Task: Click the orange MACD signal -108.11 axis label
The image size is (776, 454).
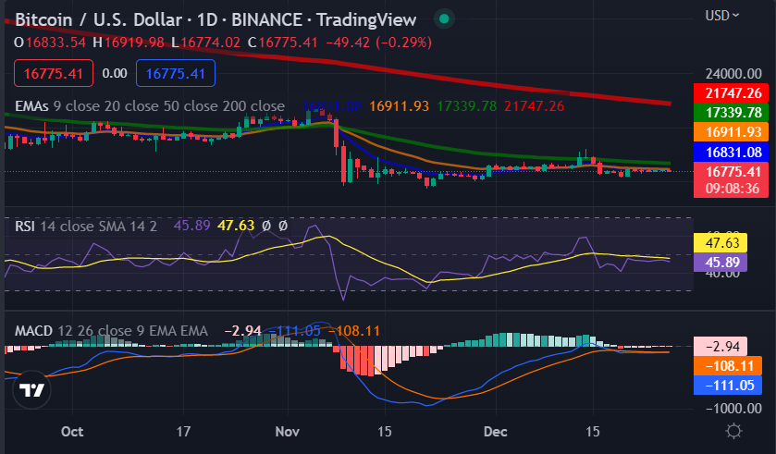Action: [728, 366]
